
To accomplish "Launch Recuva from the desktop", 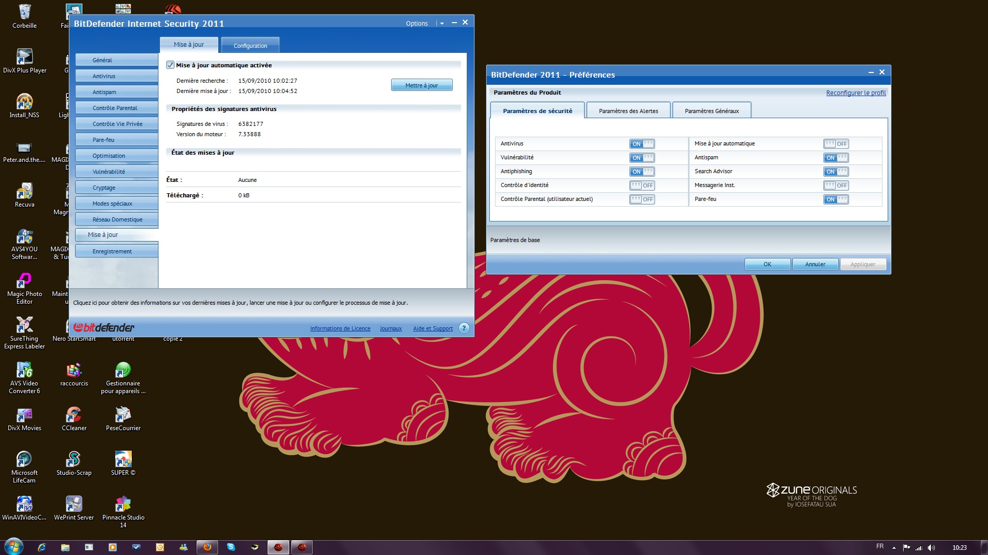I will point(24,195).
